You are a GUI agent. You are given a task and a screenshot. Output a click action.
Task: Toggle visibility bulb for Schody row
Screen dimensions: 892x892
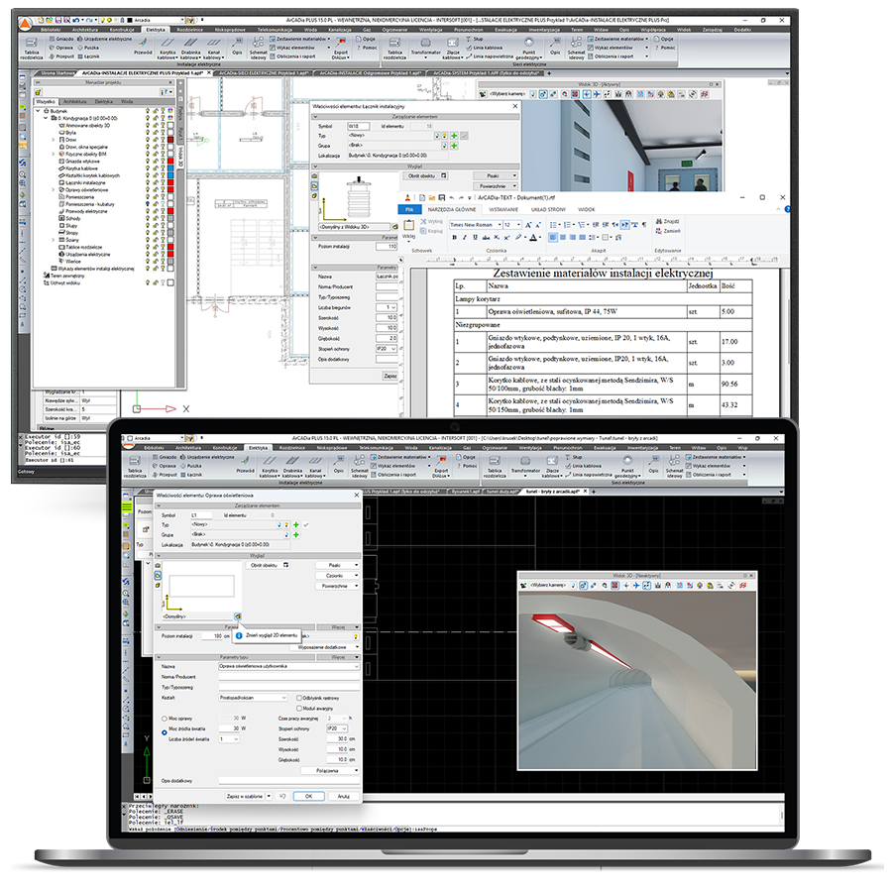[148, 218]
